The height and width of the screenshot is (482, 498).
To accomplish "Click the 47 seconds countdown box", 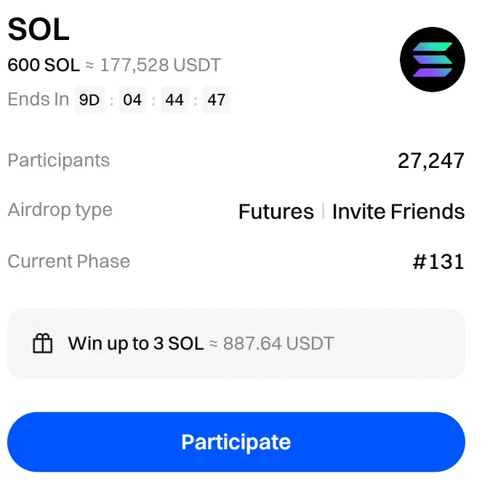I will coord(217,100).
